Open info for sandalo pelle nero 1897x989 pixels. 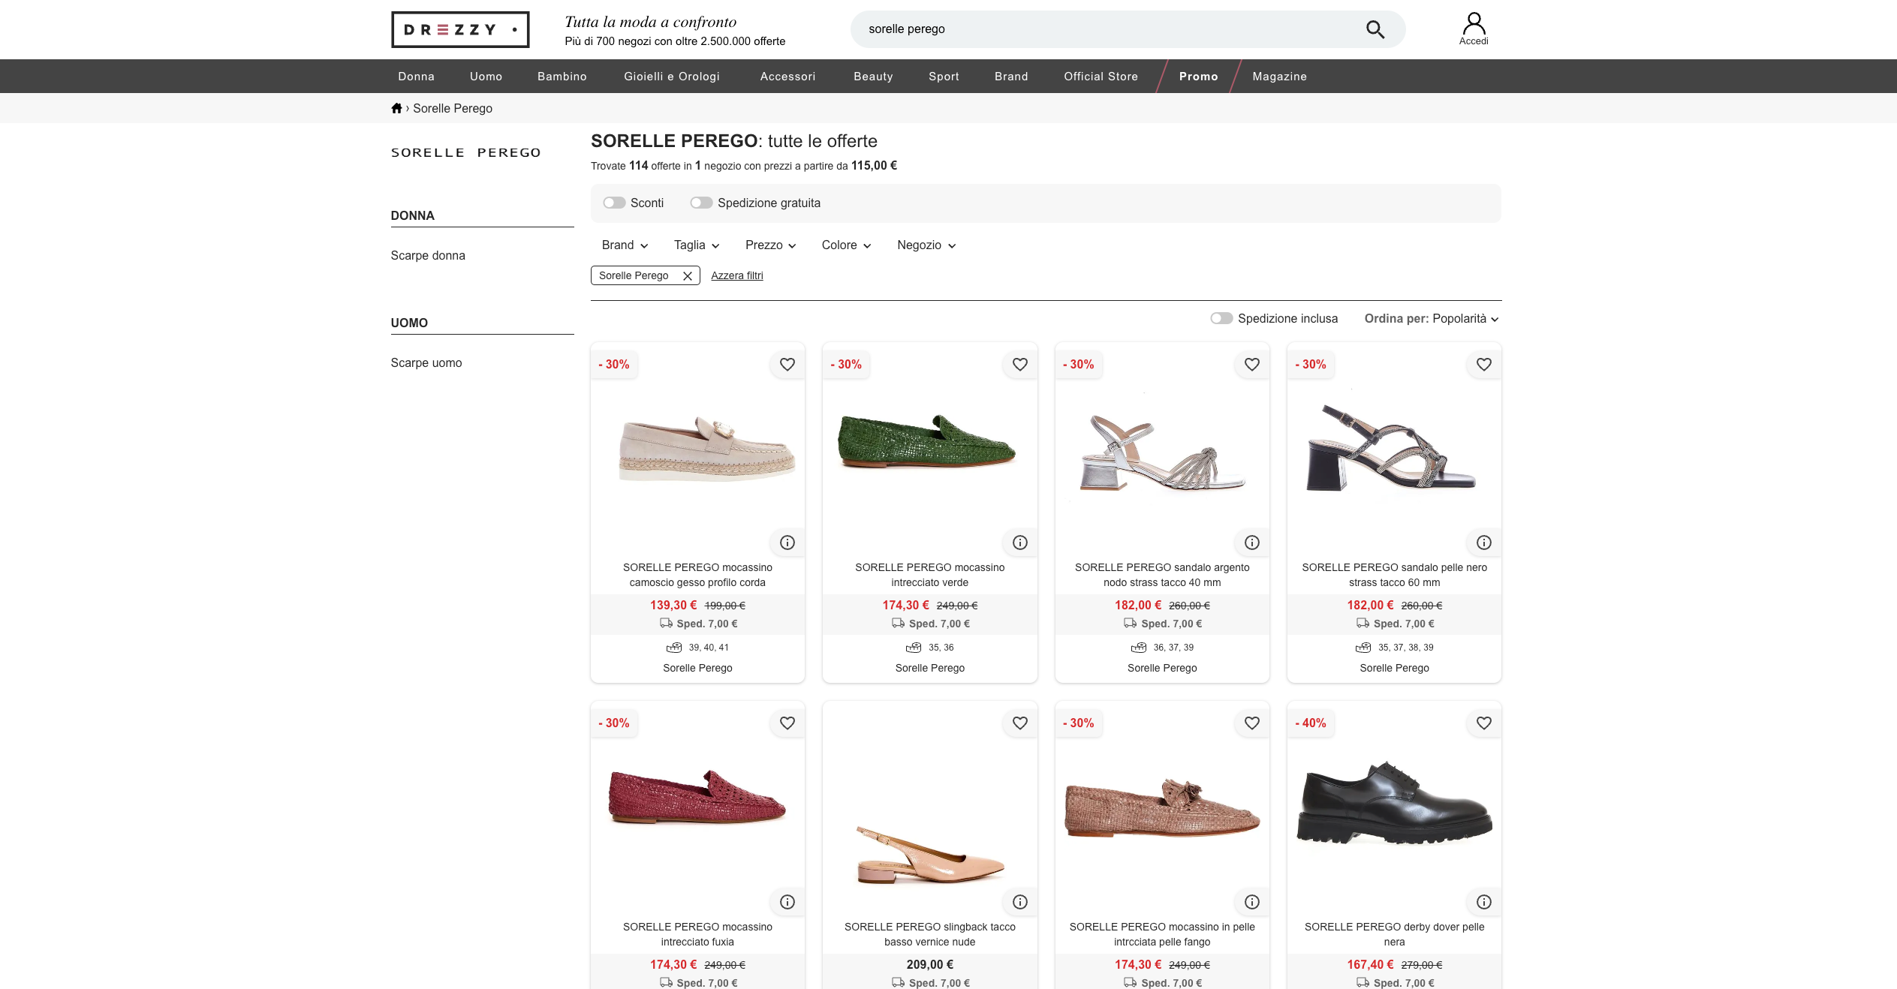pos(1483,543)
